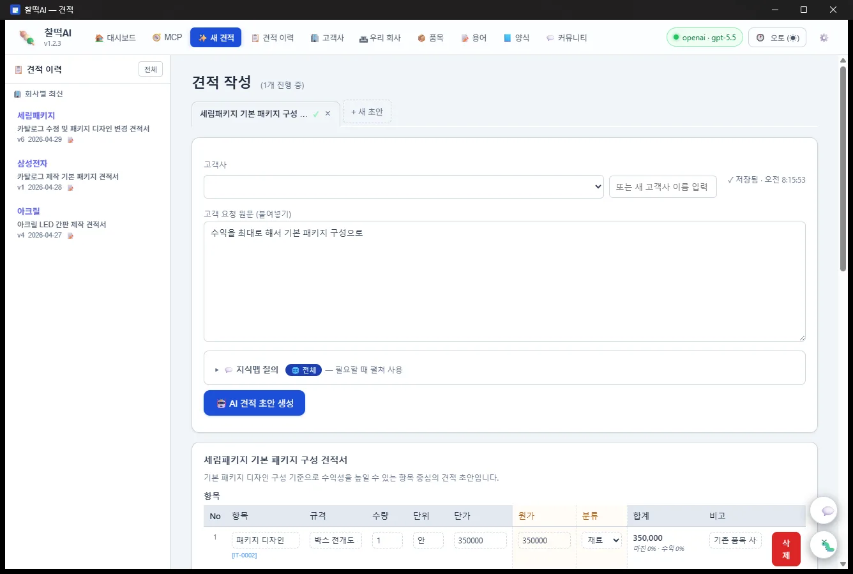
Task: Open the 고객사 selection dropdown
Action: (404, 186)
